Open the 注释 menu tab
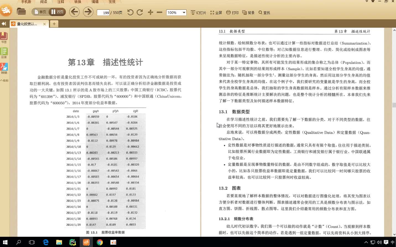 61,2
